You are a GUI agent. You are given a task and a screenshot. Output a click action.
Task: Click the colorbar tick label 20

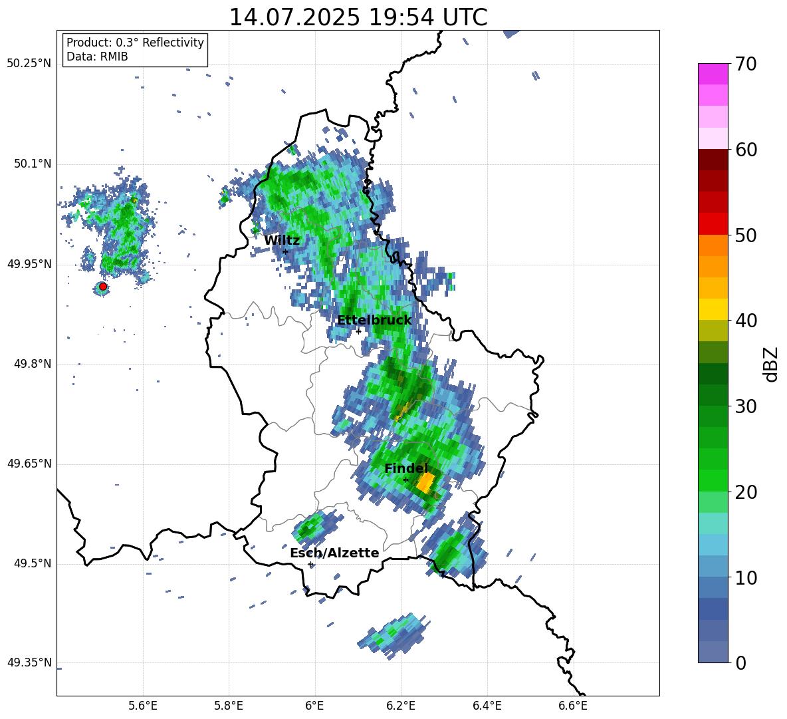pyautogui.click(x=746, y=492)
